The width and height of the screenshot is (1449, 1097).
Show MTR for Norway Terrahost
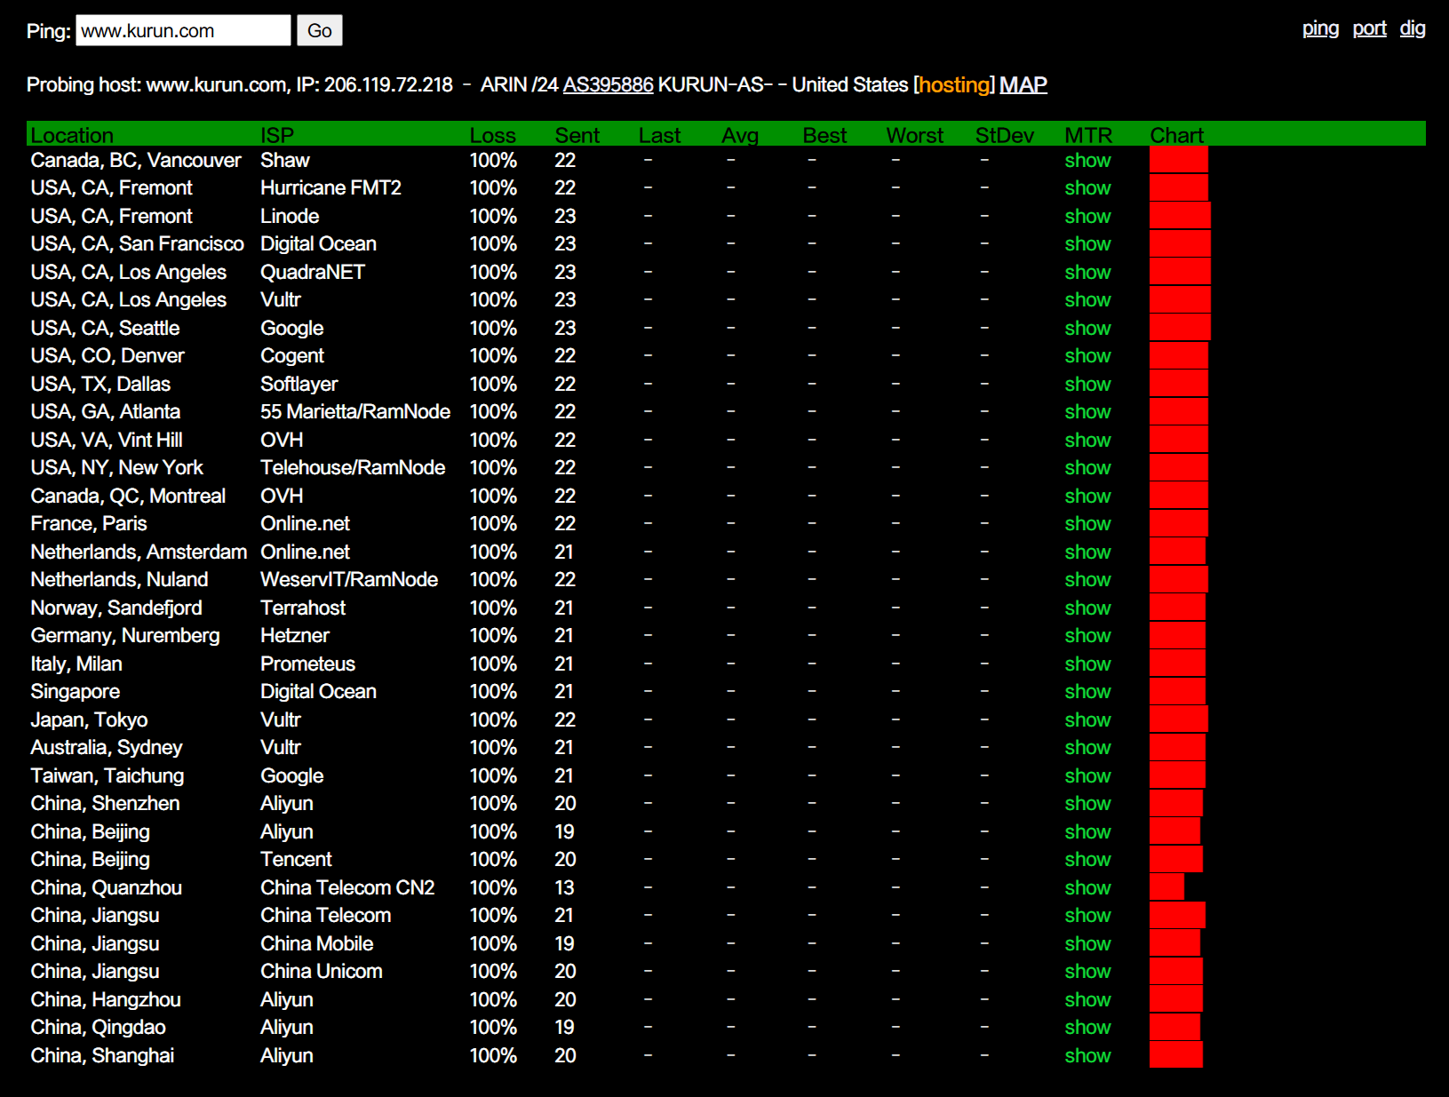1087,608
